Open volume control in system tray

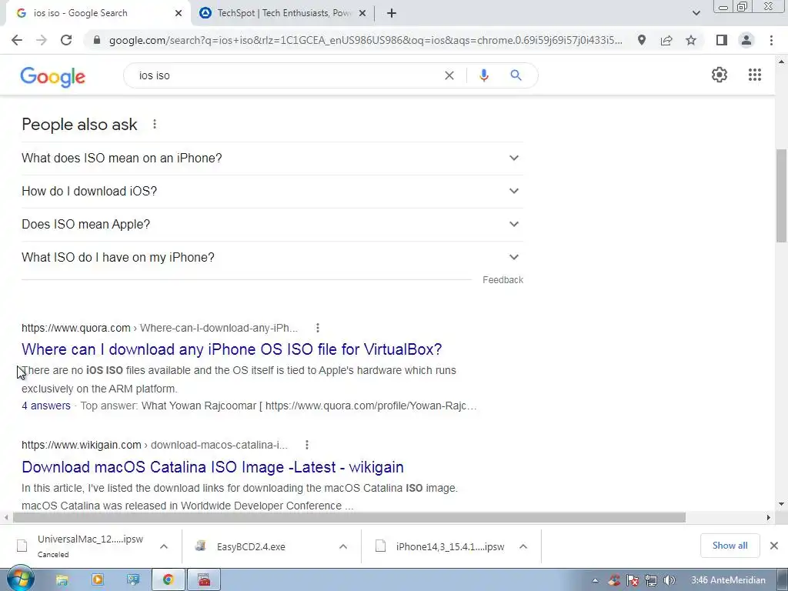coord(669,580)
